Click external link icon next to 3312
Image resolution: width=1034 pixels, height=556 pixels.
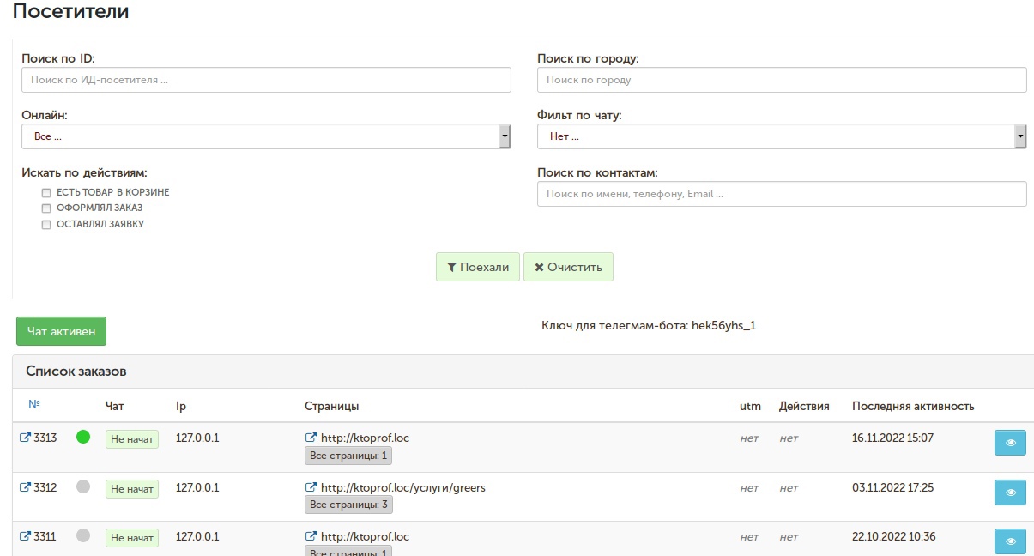(25, 488)
